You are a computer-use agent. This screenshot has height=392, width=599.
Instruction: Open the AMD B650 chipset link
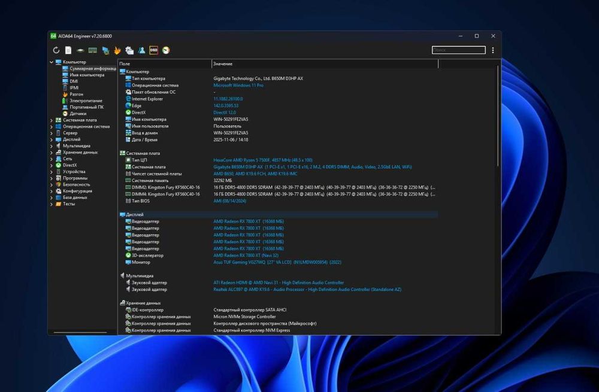click(x=255, y=174)
